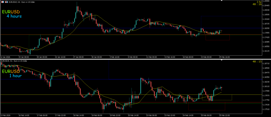
Task: Select the blue horizontal line on H1 chart
Action: [x=79, y=79]
